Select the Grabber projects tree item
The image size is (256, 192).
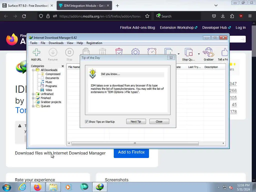coord(51,102)
